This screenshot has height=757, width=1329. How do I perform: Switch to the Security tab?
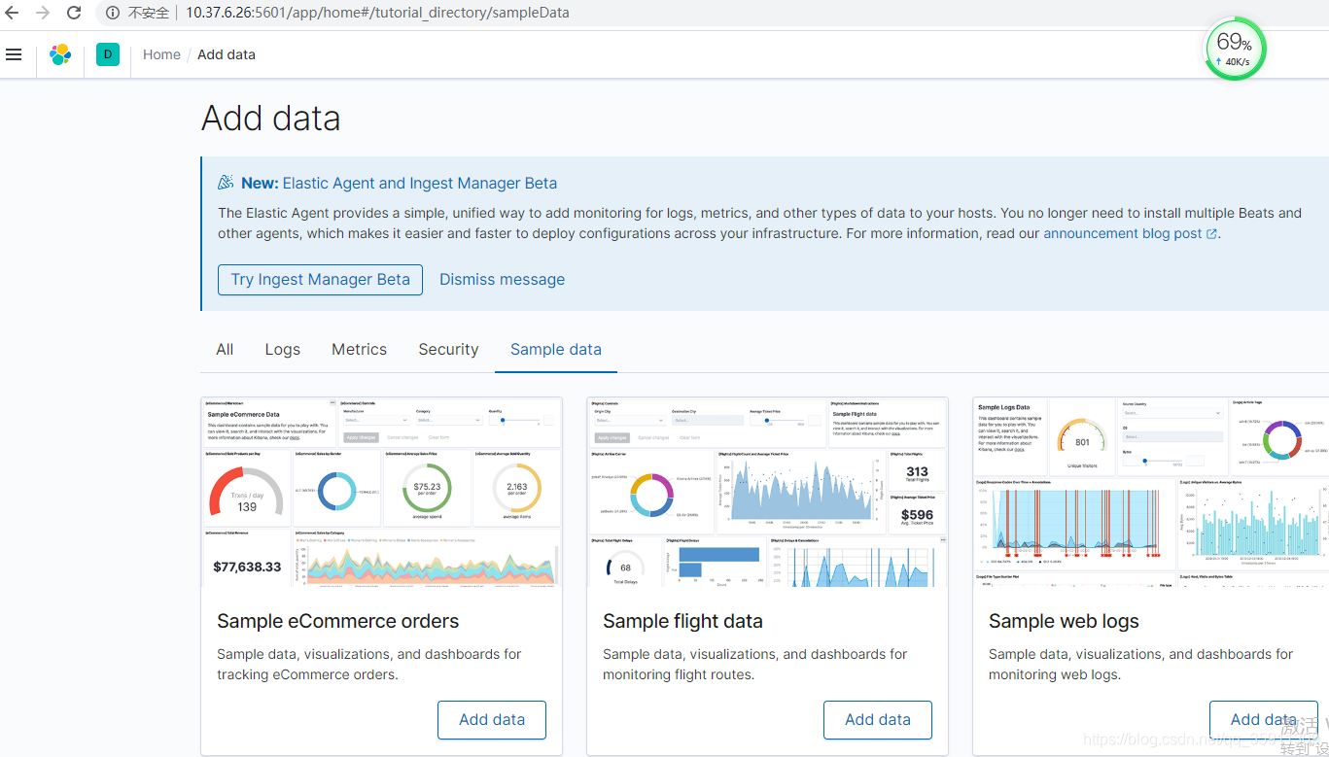[x=448, y=349]
